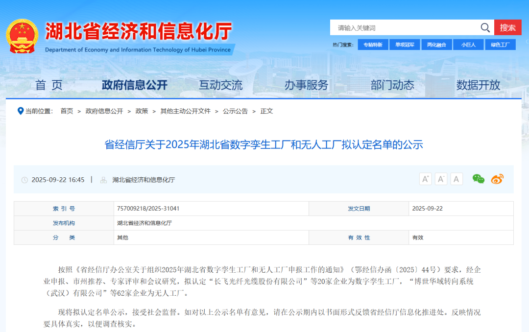Share article via Weibo icon
The image size is (529, 332).
497,179
